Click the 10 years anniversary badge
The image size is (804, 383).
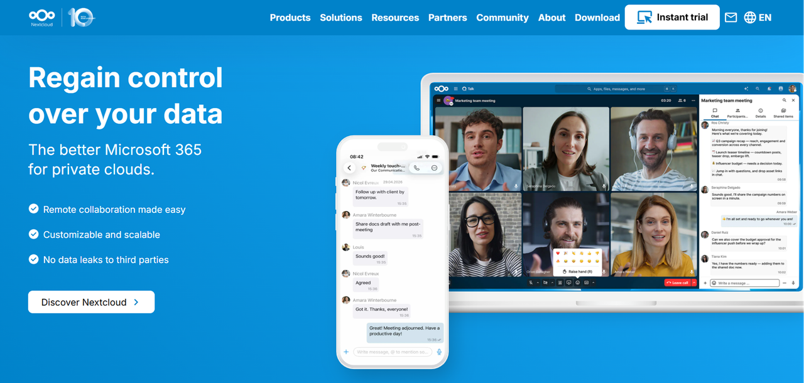(81, 17)
